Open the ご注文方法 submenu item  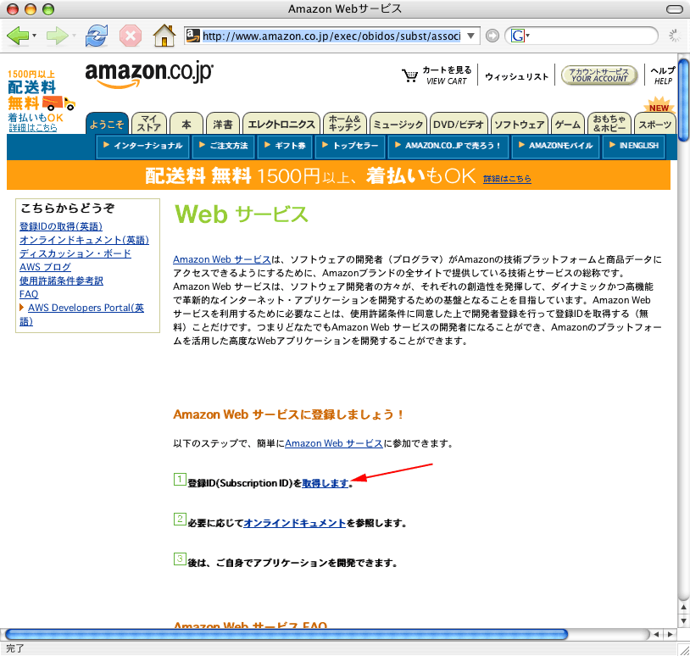pyautogui.click(x=223, y=146)
